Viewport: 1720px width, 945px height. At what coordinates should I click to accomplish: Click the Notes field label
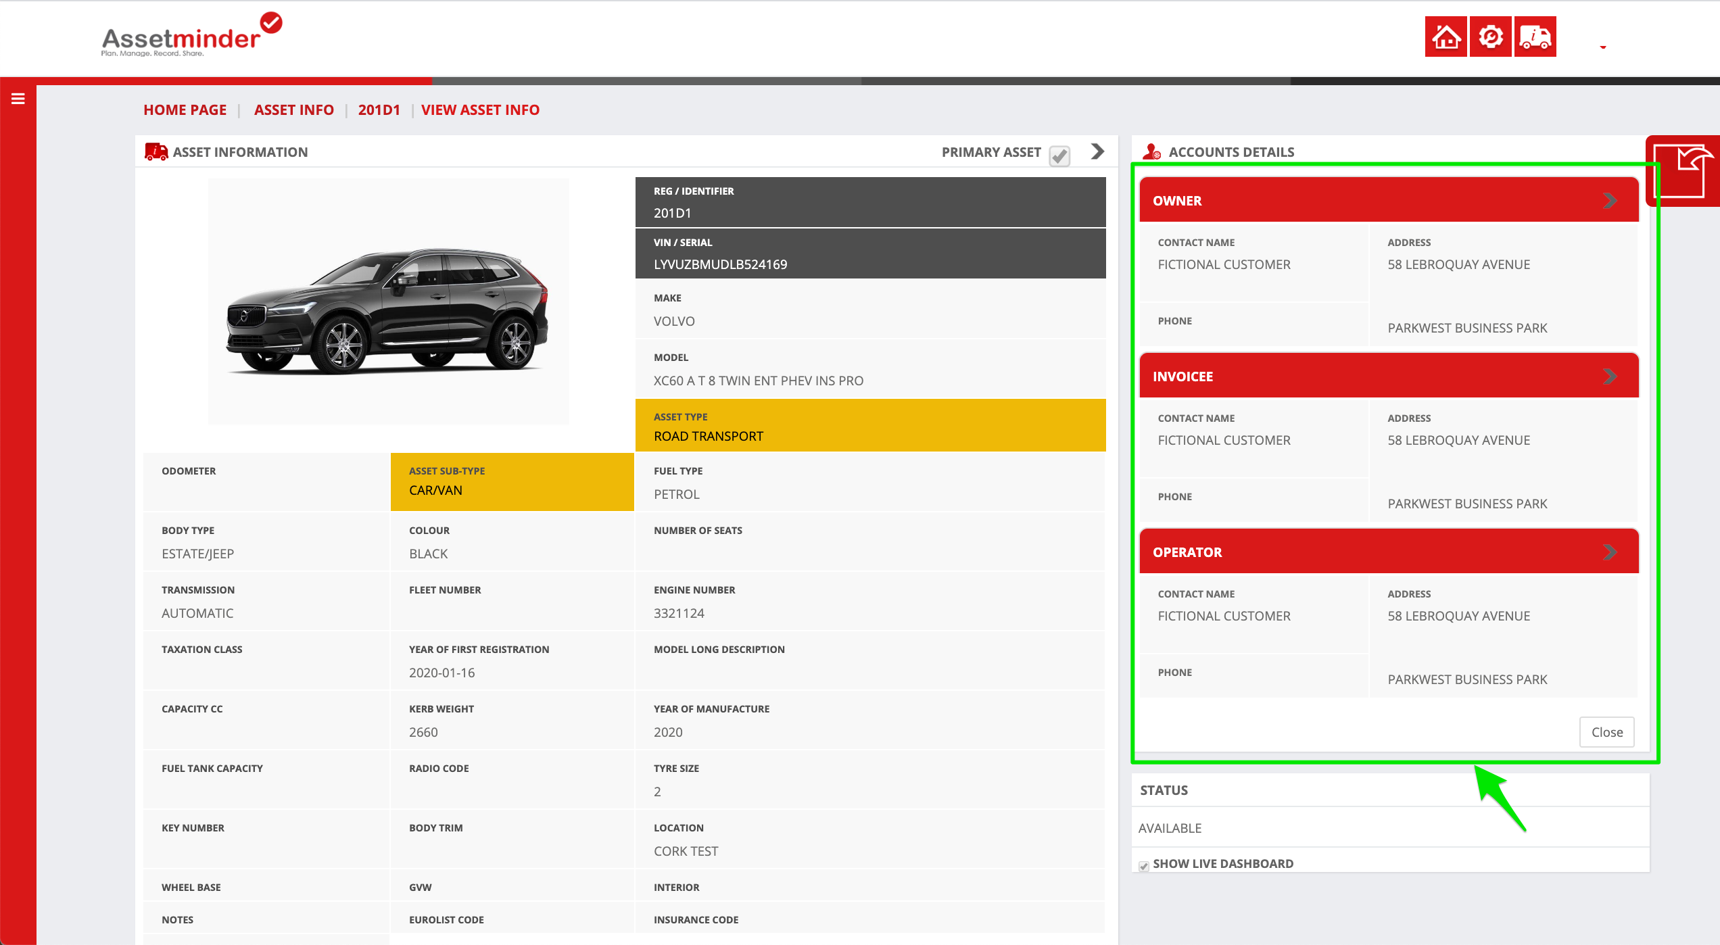coord(177,919)
